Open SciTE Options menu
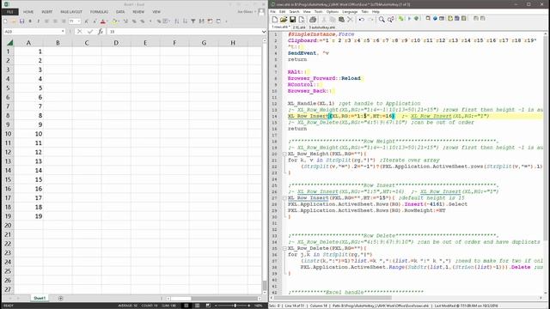The image size is (550, 309). pos(333,11)
